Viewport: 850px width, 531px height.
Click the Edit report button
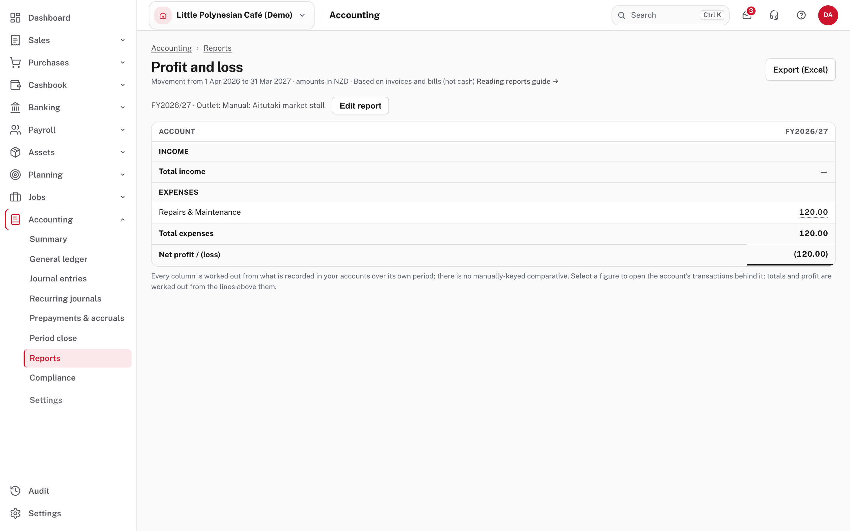point(360,106)
